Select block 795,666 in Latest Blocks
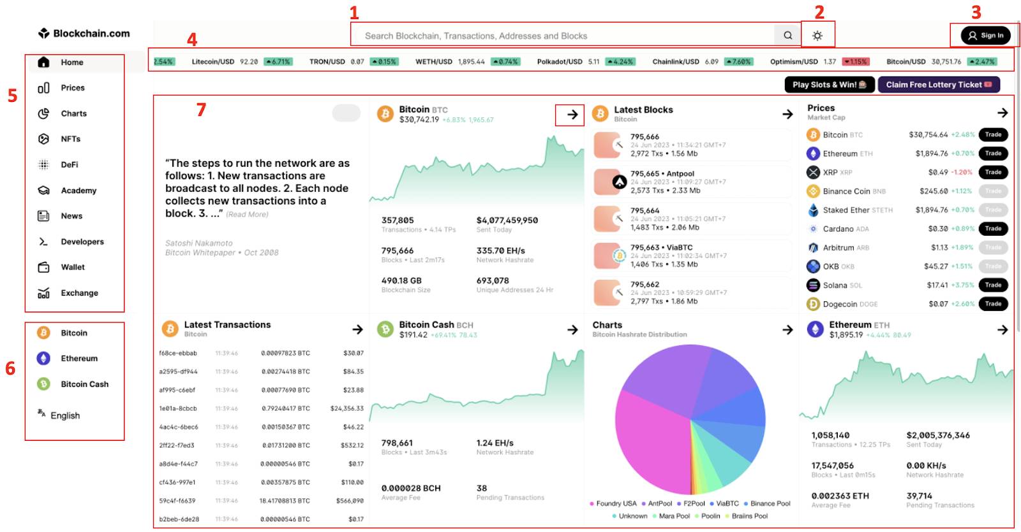The image size is (1021, 532). tap(692, 145)
